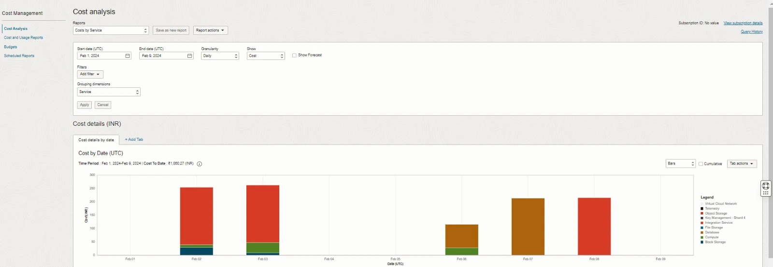Click the Subscription ID: No value text

coord(699,23)
